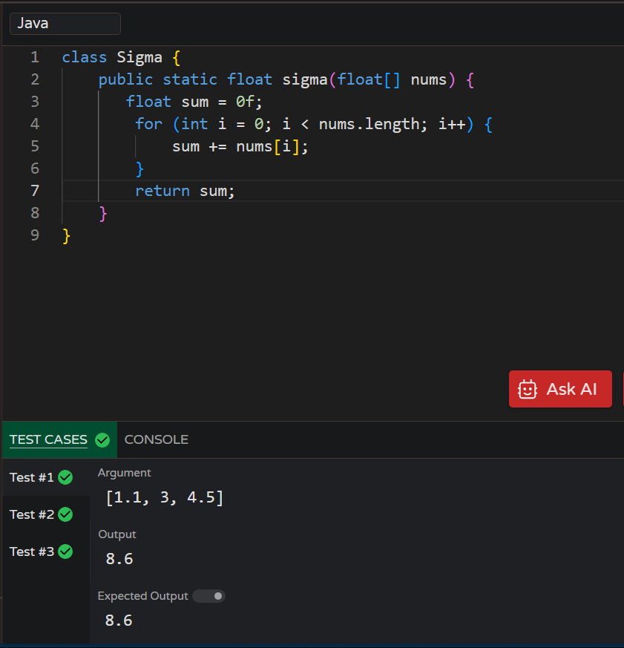Click the pass icon next to Test #1
This screenshot has height=648, width=624.
pyautogui.click(x=65, y=477)
